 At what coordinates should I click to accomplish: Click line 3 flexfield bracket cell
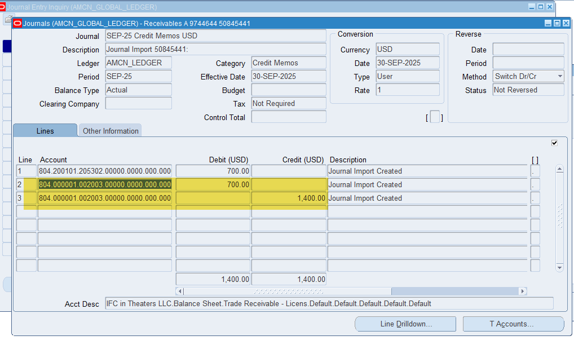(x=535, y=198)
